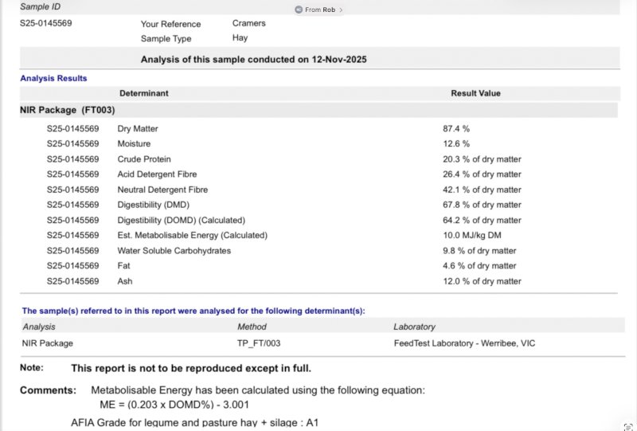Screen dimensions: 637x431
Task: Click the analysis date banner 12-Nov-2025
Action: point(253,59)
